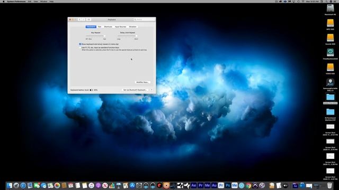The height and width of the screenshot is (190, 339).
Task: Go back in System Preferences toolbar
Action: point(79,20)
